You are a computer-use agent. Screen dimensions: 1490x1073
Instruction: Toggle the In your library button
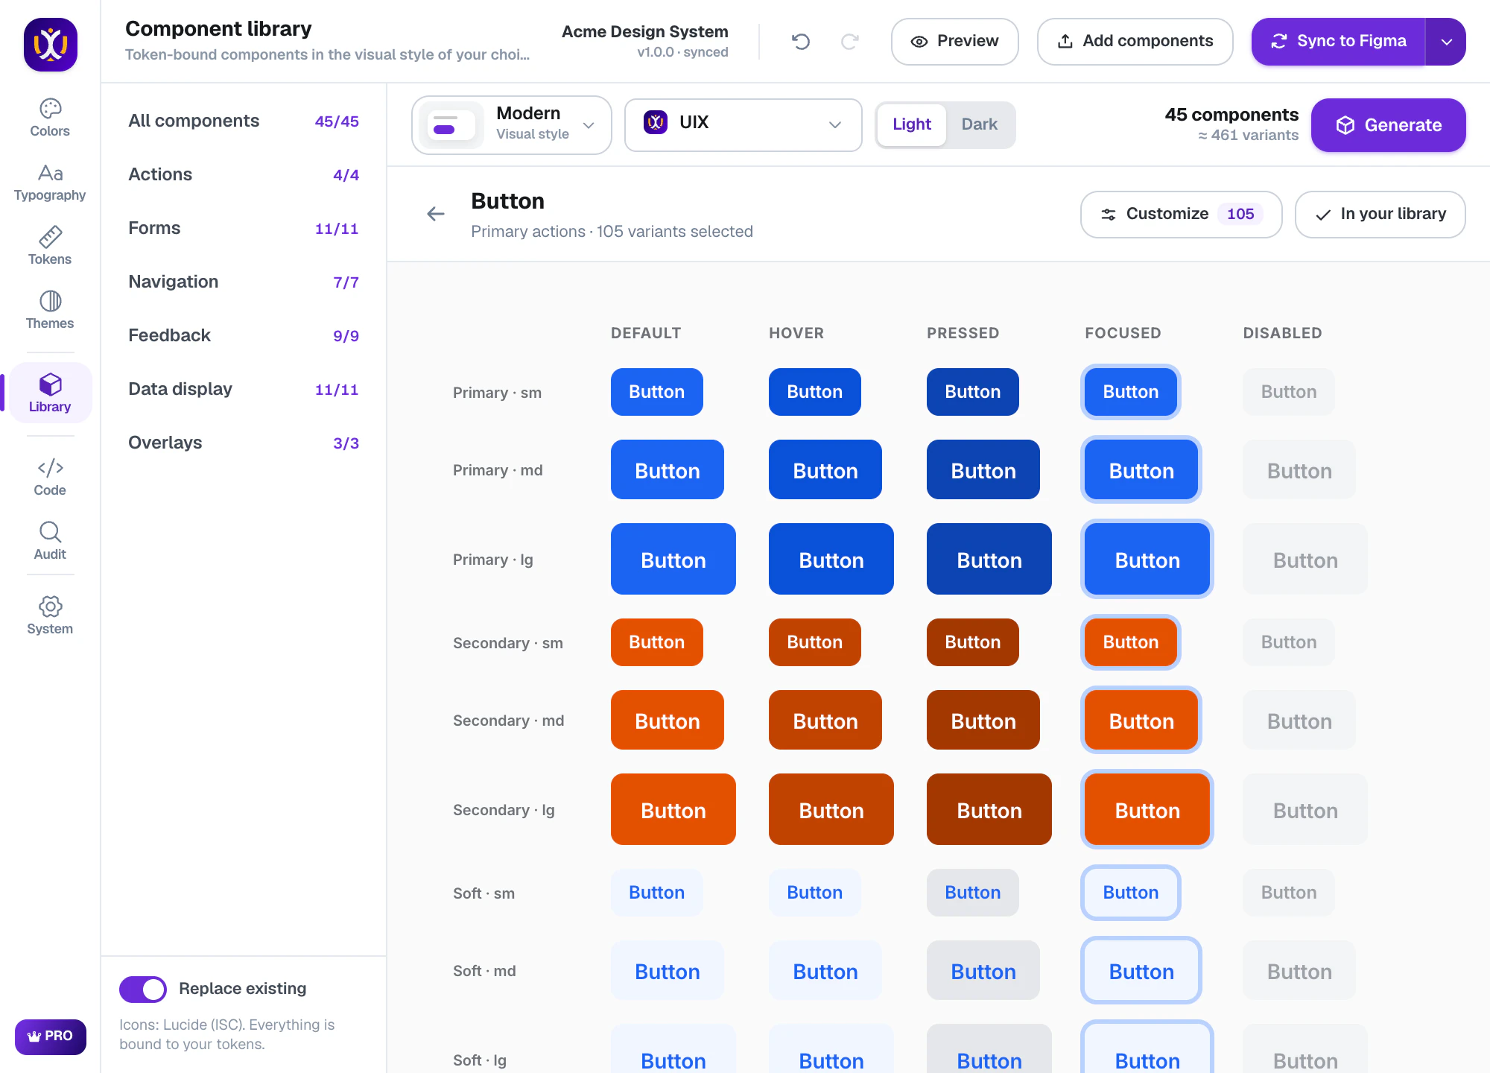pyautogui.click(x=1380, y=215)
